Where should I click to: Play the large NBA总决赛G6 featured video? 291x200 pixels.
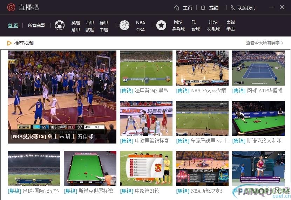tap(62, 97)
